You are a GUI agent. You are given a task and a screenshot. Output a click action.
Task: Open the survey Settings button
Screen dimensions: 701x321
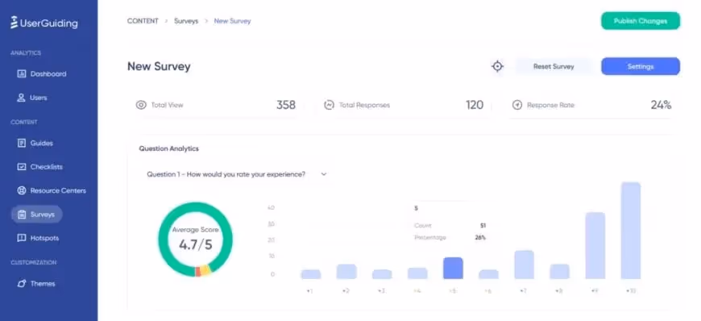pyautogui.click(x=641, y=66)
